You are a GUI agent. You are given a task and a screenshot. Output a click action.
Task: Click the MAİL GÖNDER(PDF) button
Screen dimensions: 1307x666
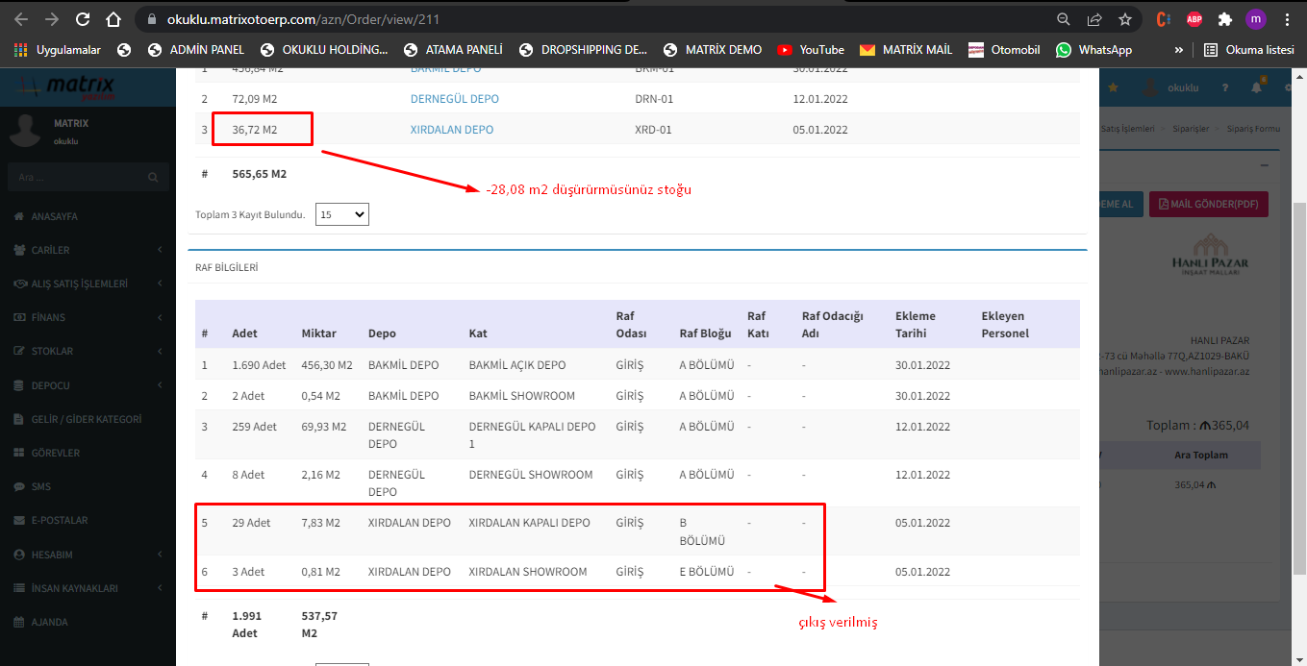pos(1209,204)
